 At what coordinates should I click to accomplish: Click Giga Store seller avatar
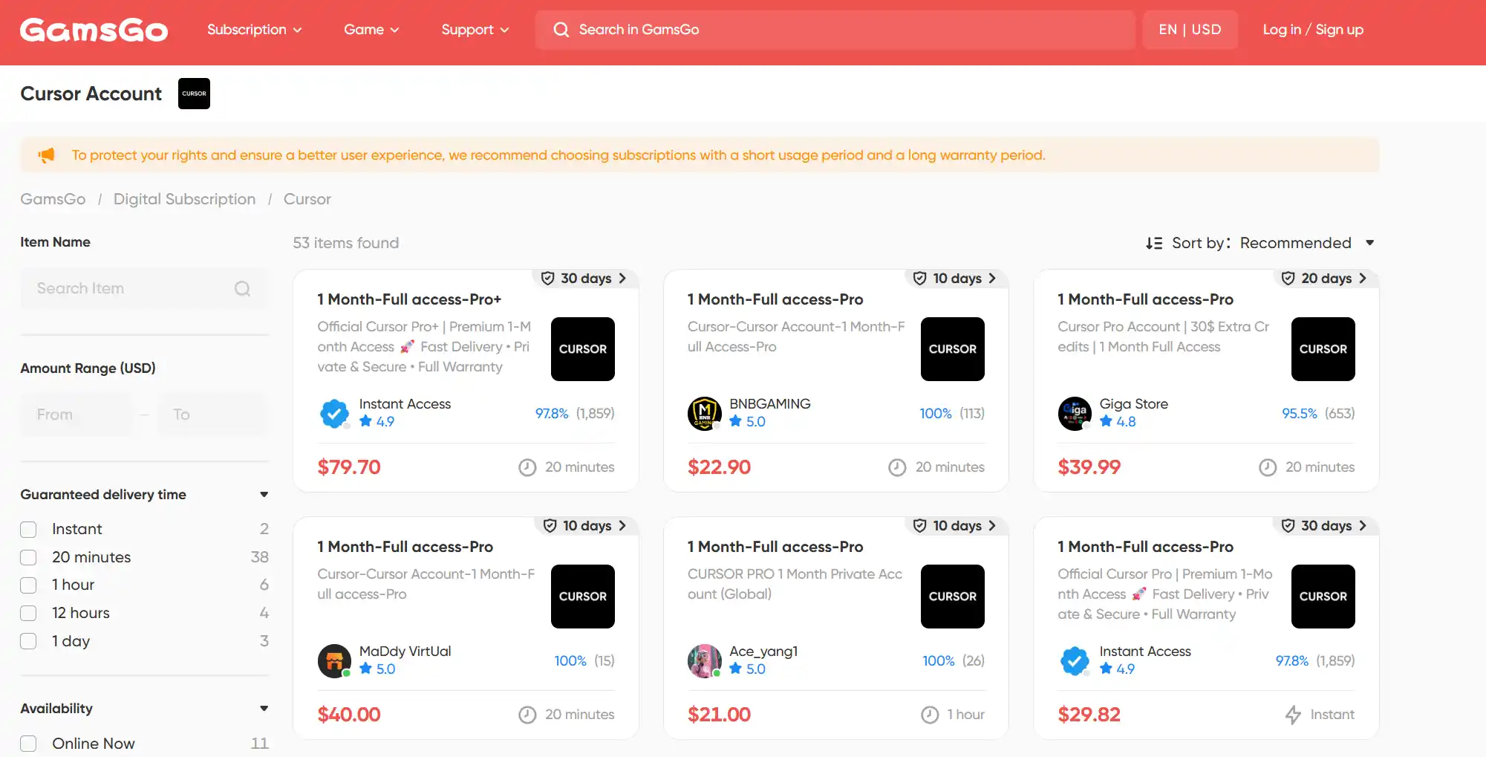pyautogui.click(x=1075, y=414)
